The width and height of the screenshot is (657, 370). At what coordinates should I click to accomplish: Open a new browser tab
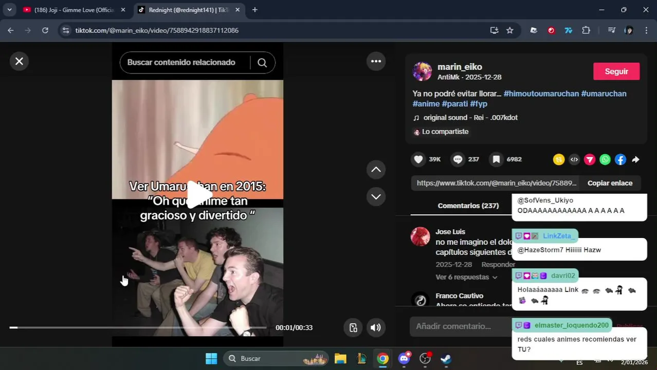[254, 10]
